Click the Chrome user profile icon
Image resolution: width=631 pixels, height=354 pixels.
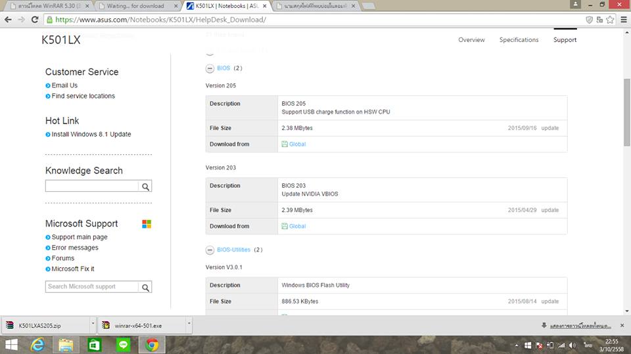pos(576,5)
